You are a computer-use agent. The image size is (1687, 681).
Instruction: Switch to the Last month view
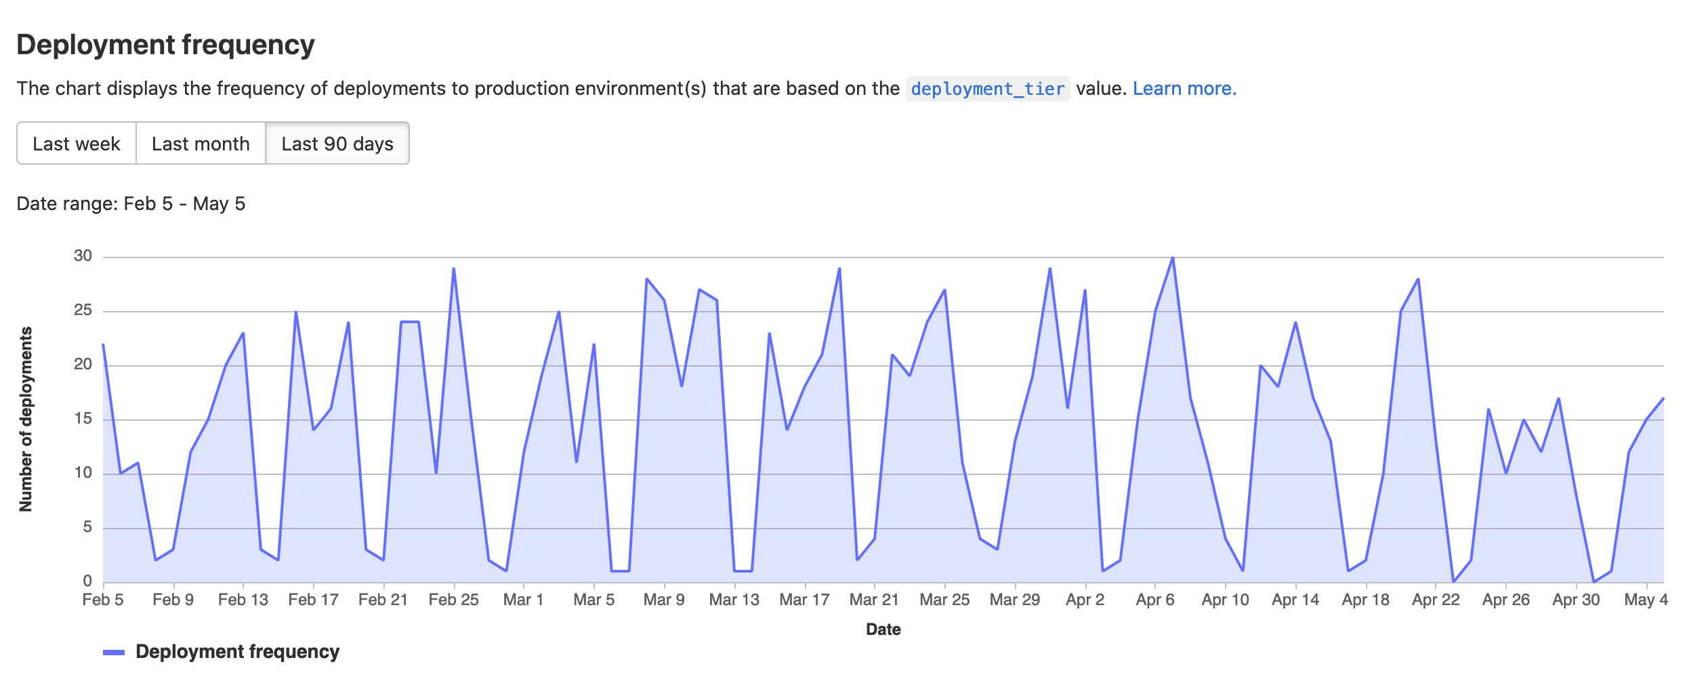pos(201,143)
